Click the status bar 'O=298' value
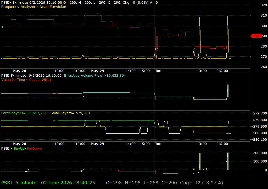This screenshot has height=189, width=268. tap(114, 183)
